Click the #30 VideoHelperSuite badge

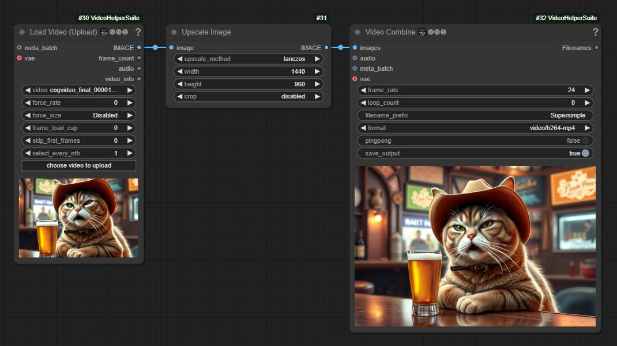(109, 18)
